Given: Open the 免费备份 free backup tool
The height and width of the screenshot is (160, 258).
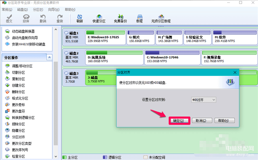Looking at the screenshot, I should pyautogui.click(x=121, y=19).
